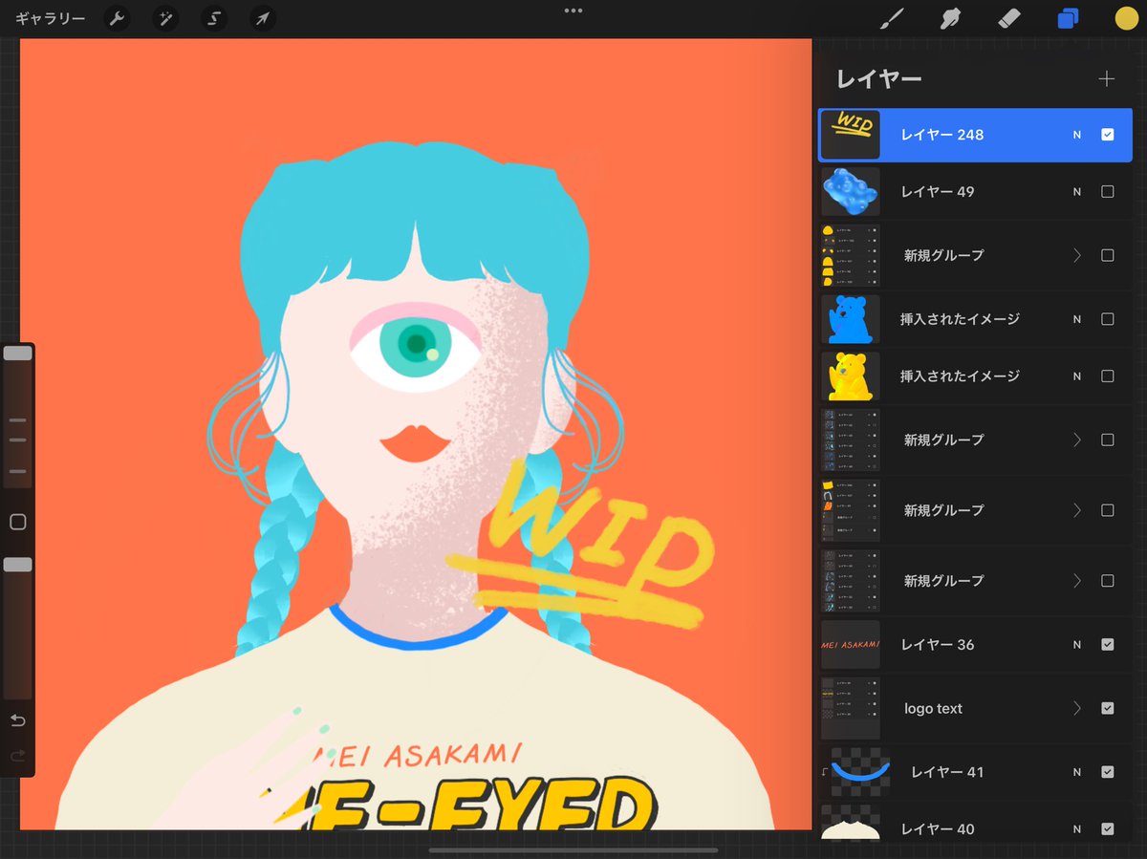
Task: Open the Adjustments magic wand menu
Action: click(164, 18)
